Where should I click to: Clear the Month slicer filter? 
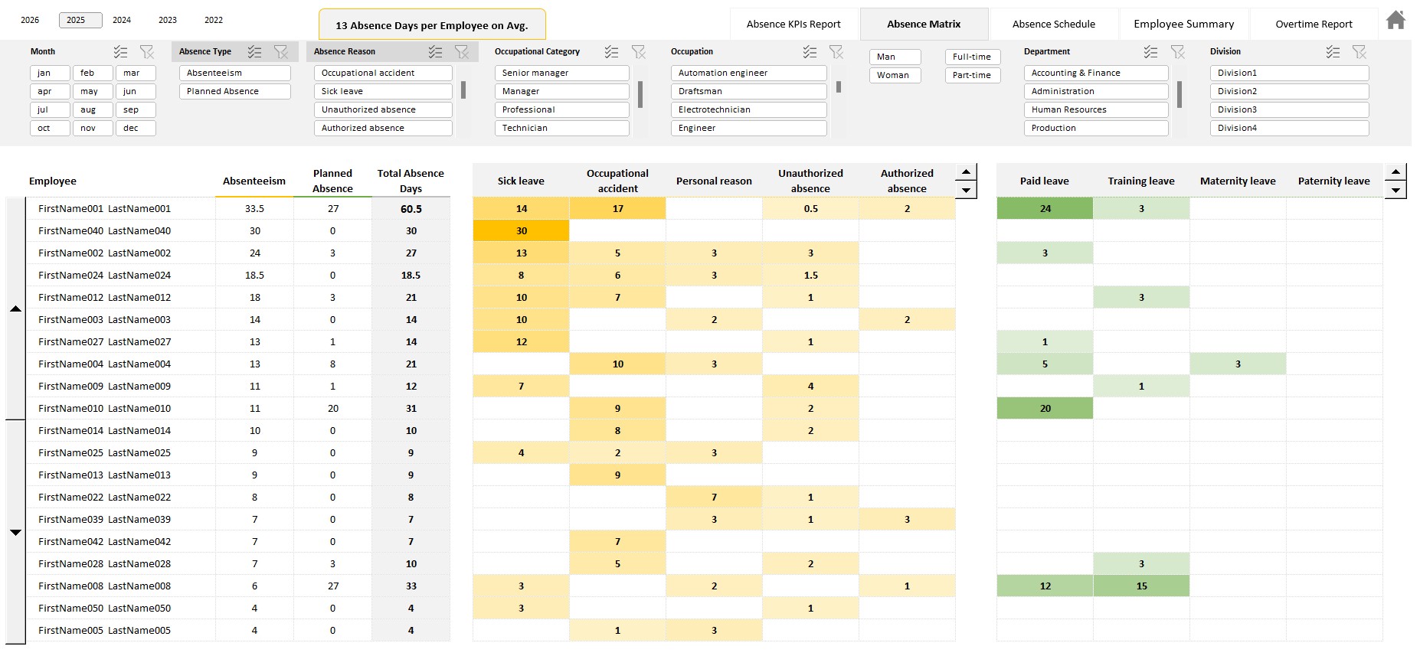point(146,52)
